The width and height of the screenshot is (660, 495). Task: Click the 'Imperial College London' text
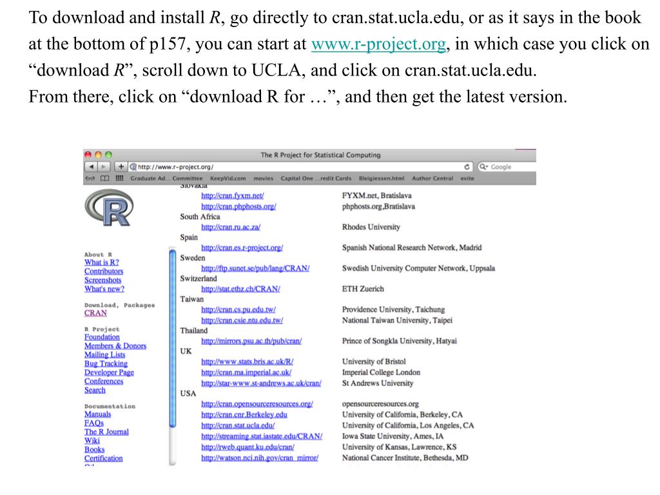coord(381,373)
